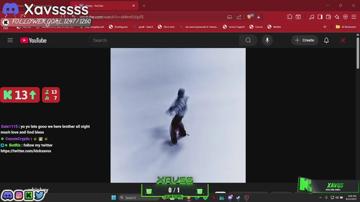
Task: Open the McAfee bookmark
Action: [x=274, y=27]
